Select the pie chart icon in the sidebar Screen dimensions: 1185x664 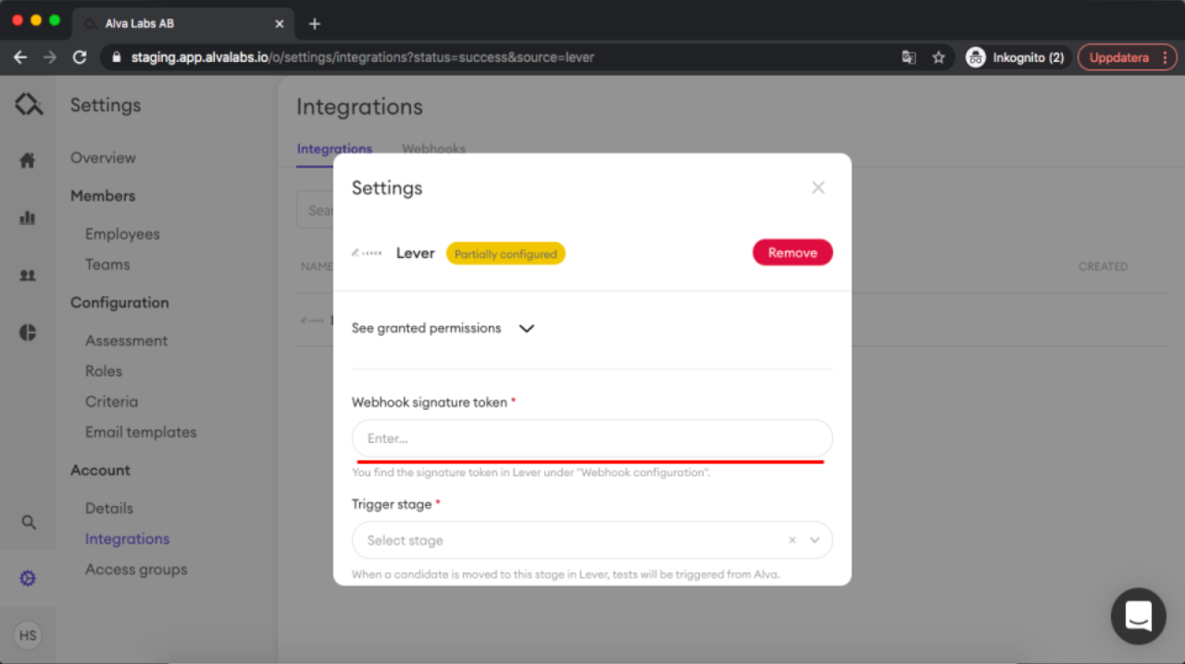point(27,332)
